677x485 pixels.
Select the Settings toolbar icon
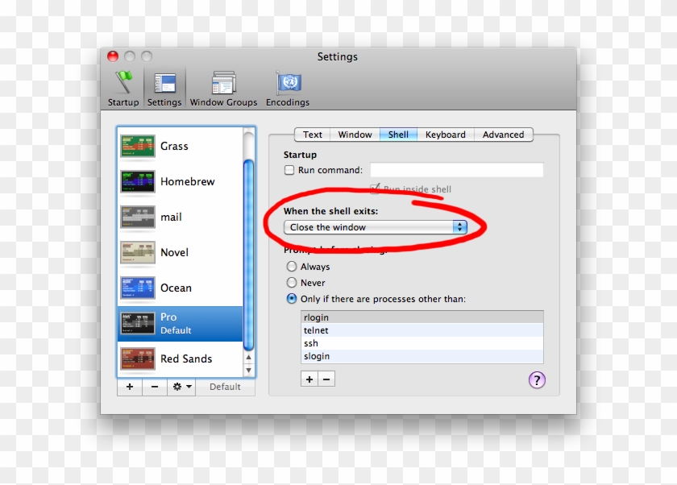coord(164,89)
